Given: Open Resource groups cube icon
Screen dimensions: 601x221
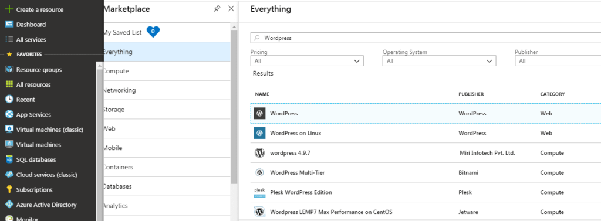Looking at the screenshot, I should (x=9, y=69).
